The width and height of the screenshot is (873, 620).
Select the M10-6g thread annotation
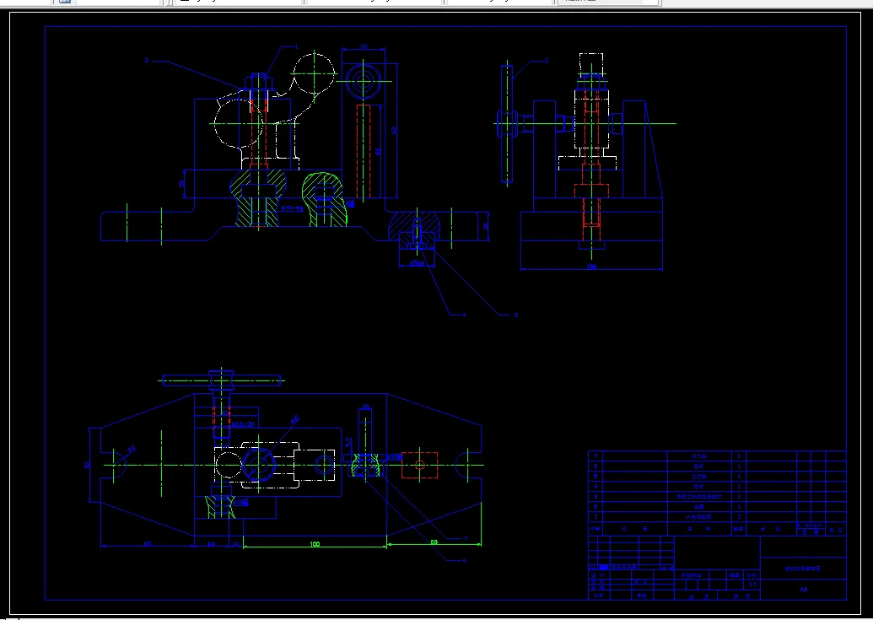pyautogui.click(x=292, y=208)
